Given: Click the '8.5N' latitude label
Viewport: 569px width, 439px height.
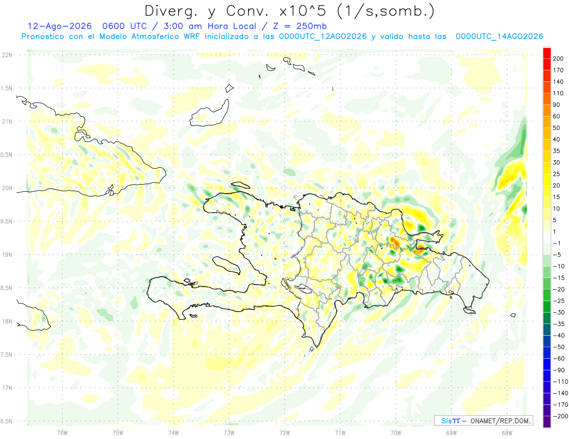Looking at the screenshot, I should tap(7, 288).
